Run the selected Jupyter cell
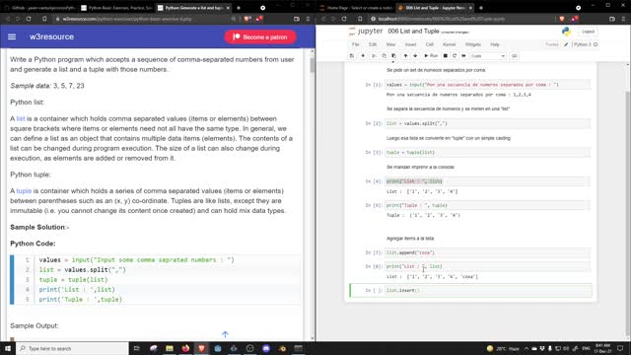631x355 pixels. coord(431,56)
